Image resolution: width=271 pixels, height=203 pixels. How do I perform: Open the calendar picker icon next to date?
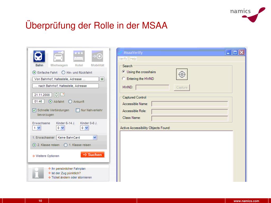pyautogui.click(x=62, y=94)
